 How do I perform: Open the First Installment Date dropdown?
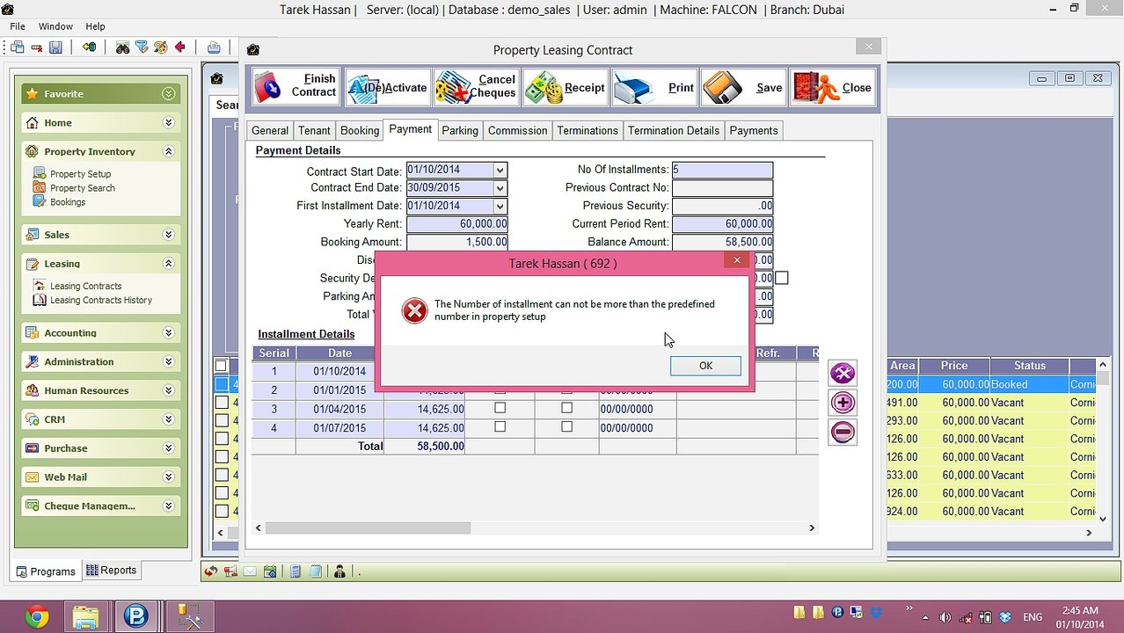click(500, 206)
